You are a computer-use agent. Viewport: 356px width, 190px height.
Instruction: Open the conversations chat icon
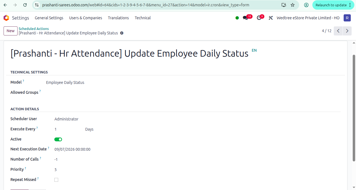245,18
